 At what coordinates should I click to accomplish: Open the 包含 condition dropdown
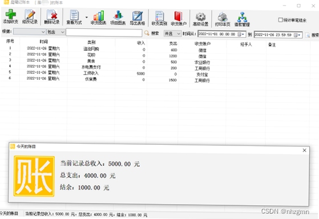coord(56,32)
